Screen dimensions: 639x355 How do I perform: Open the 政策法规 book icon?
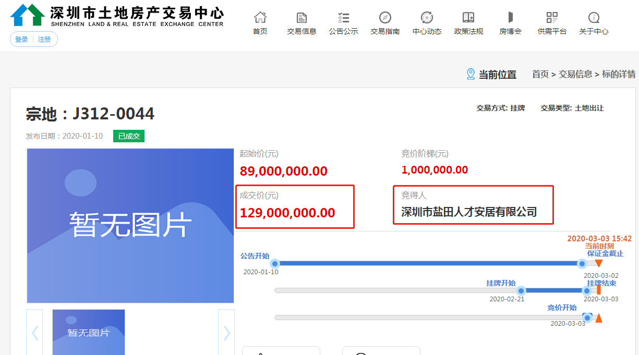pyautogui.click(x=468, y=17)
